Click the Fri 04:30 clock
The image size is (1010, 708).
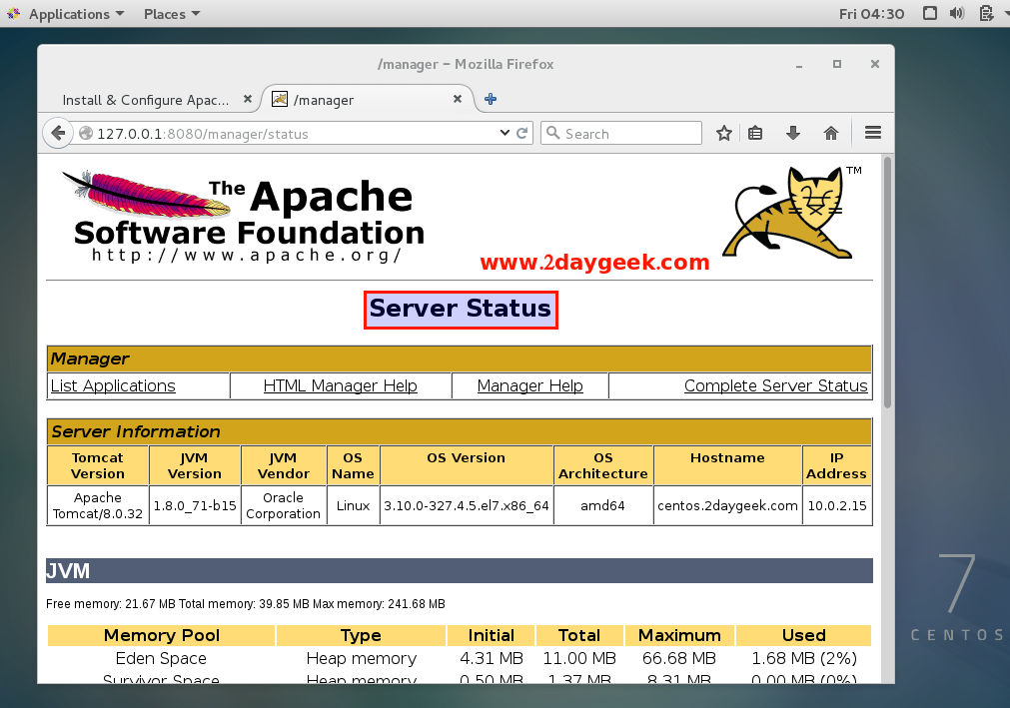871,14
